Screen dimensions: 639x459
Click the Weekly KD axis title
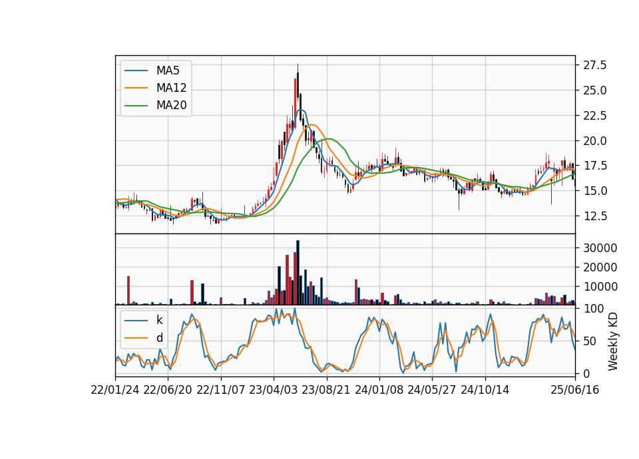tap(612, 342)
